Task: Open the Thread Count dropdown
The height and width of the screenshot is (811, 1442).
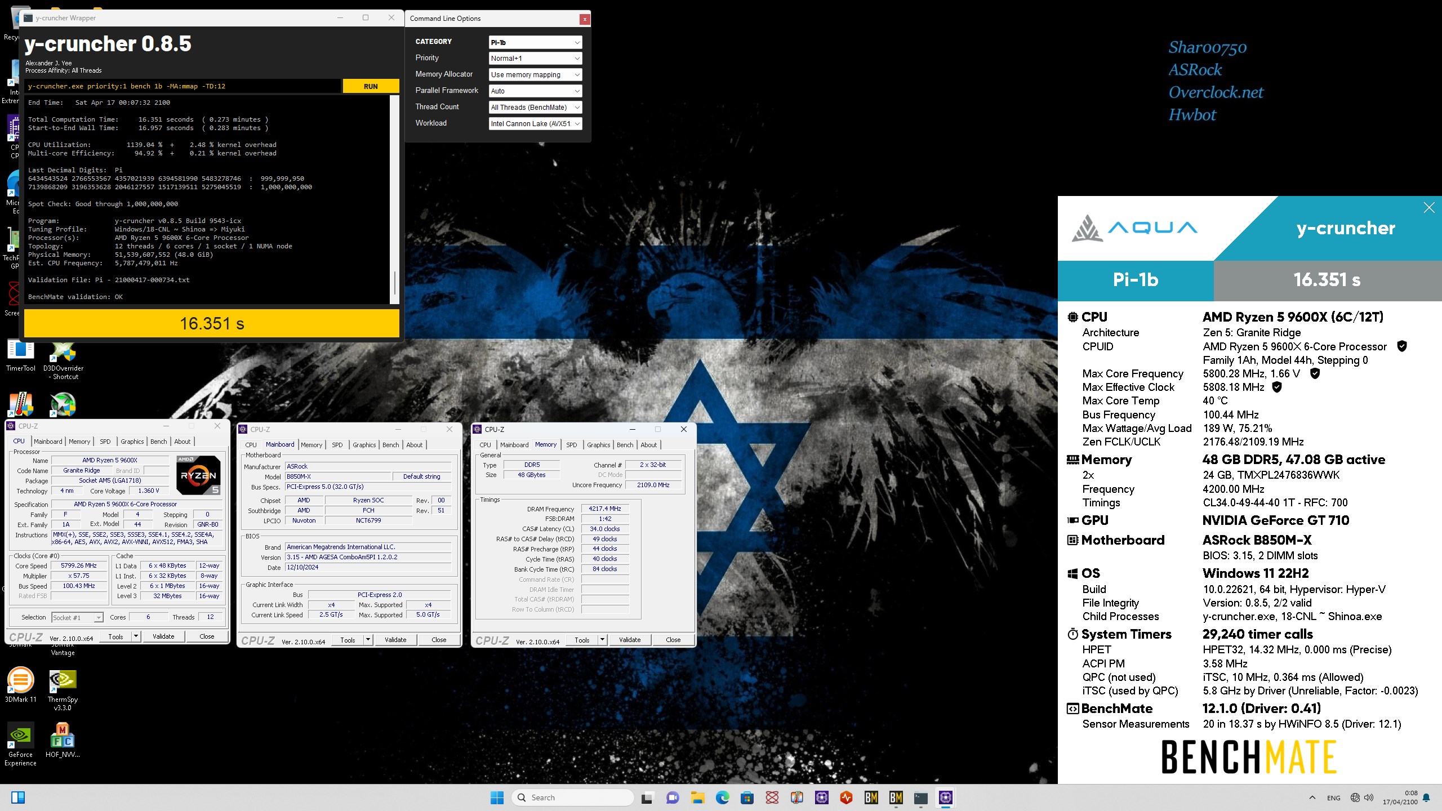Action: click(535, 108)
